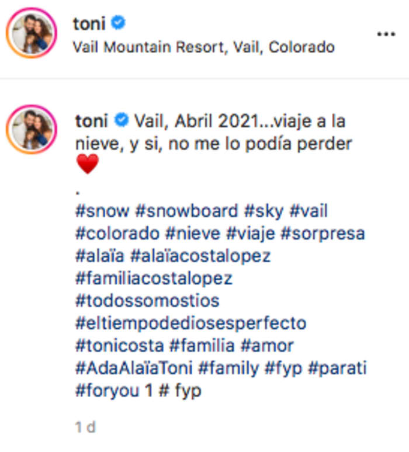Open the #familiacostalopez hashtag
Viewport: 409px width, 452px height.
coord(154,278)
